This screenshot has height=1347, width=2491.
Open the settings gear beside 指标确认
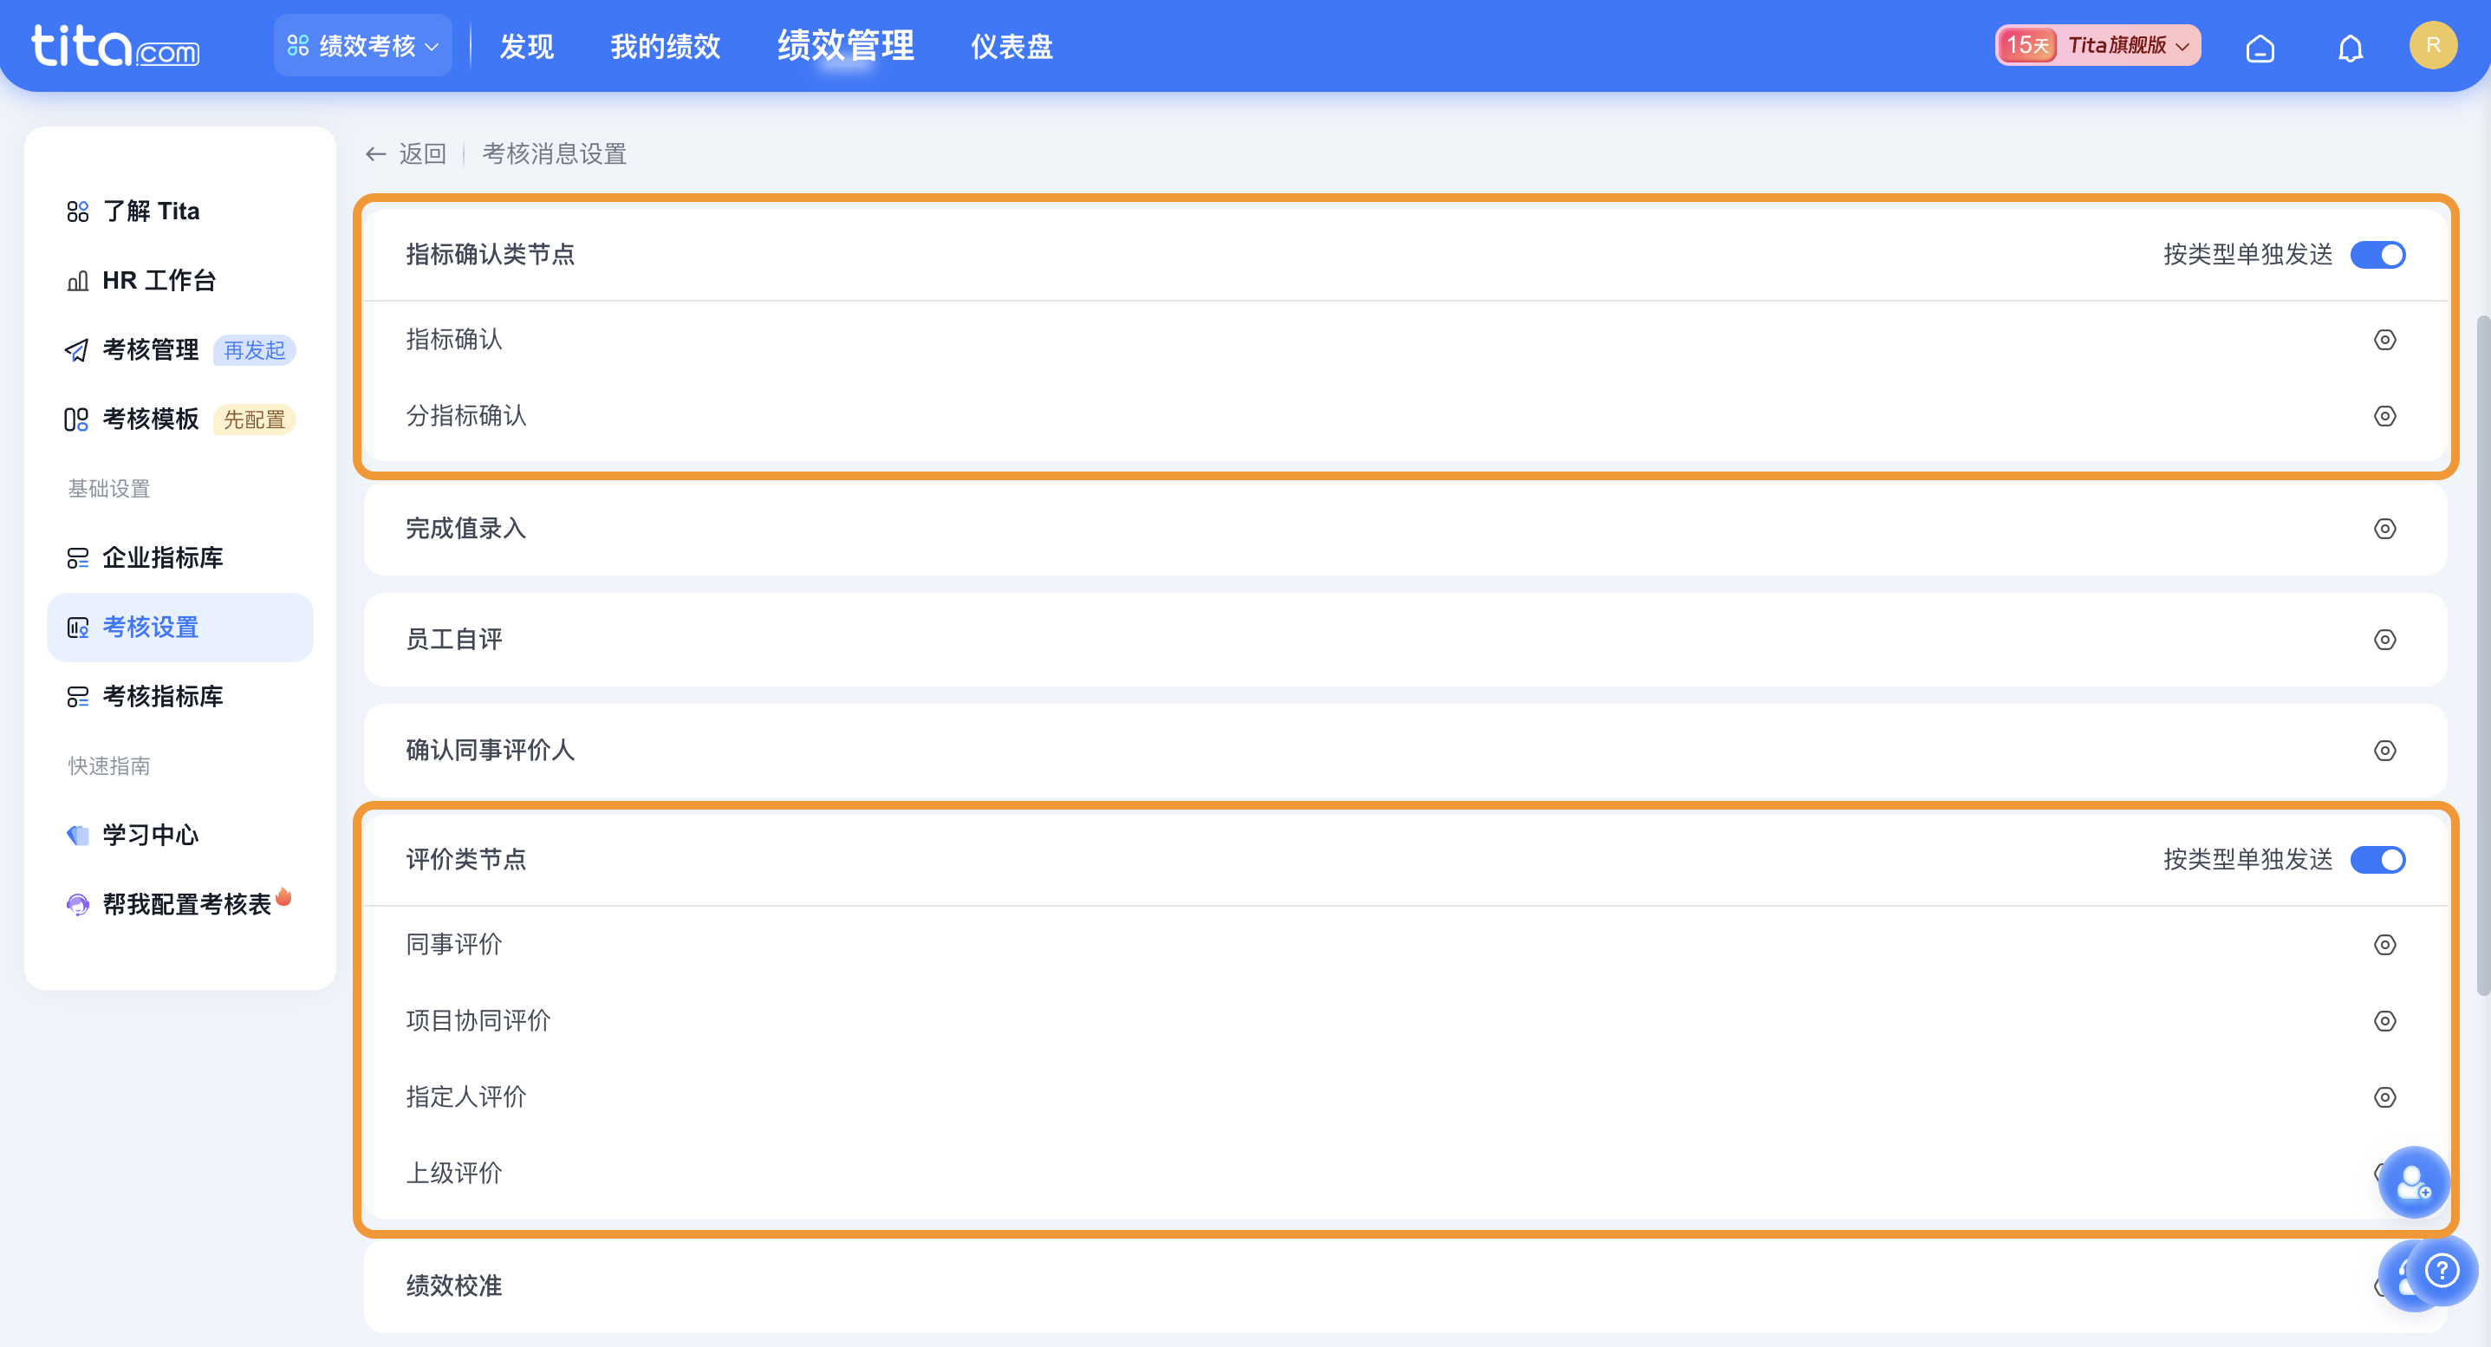pos(2384,341)
